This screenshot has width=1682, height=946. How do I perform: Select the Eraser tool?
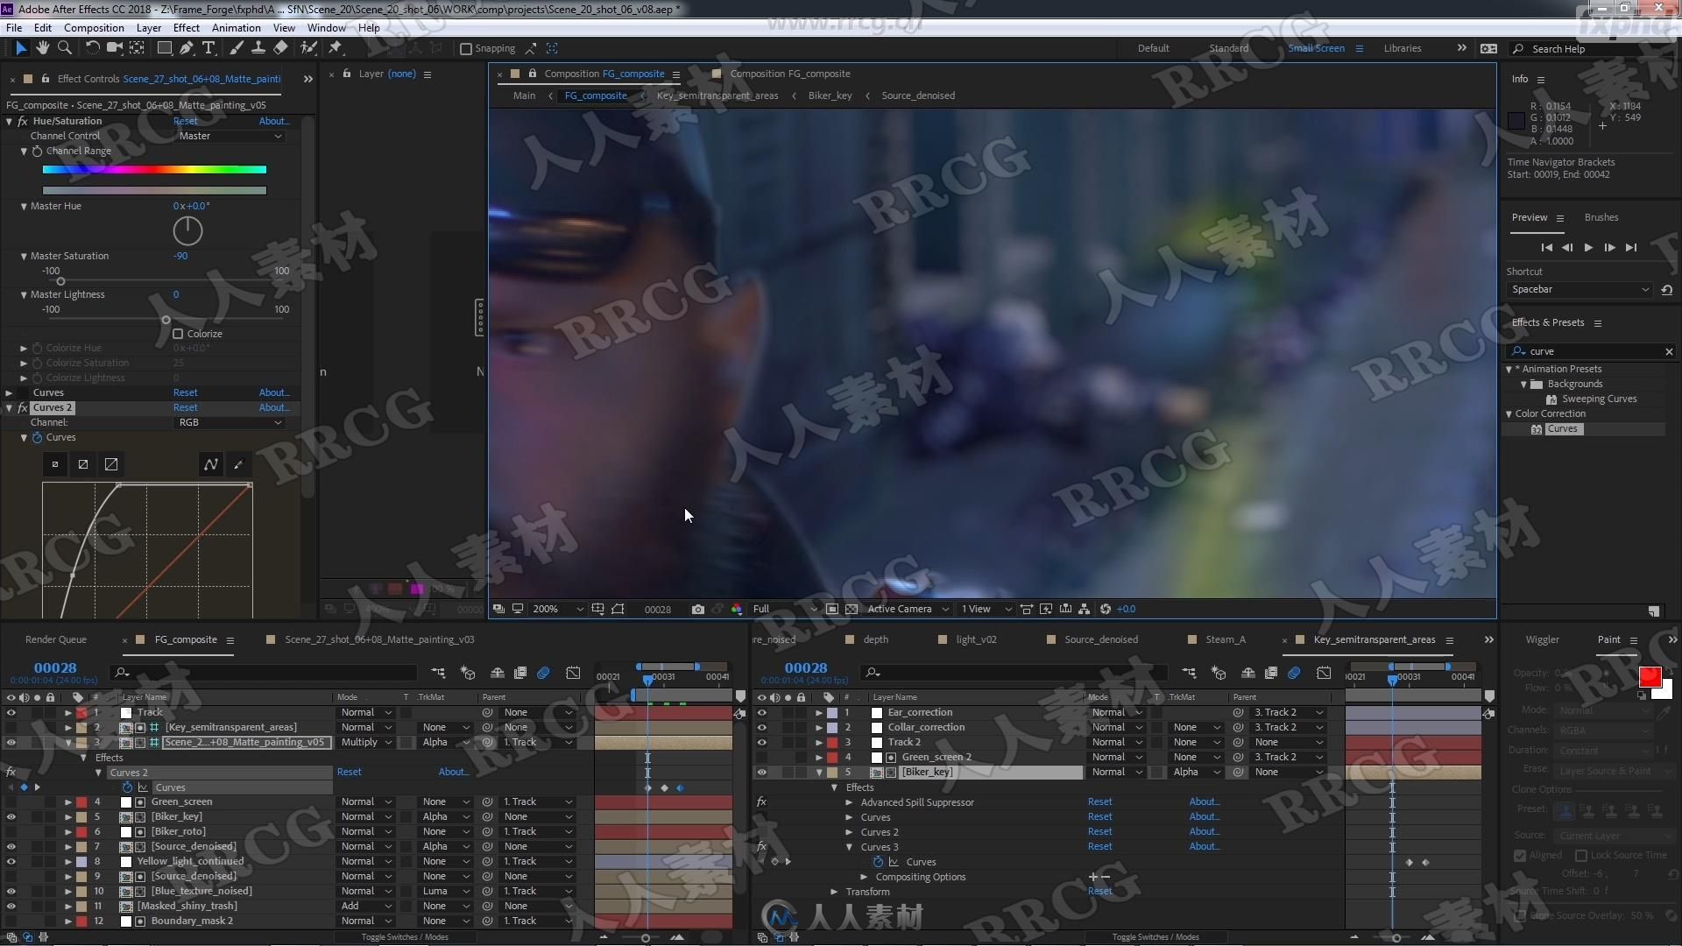(x=280, y=48)
